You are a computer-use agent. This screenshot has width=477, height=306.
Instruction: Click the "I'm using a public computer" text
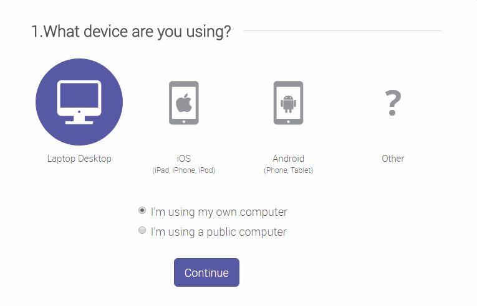(x=218, y=232)
